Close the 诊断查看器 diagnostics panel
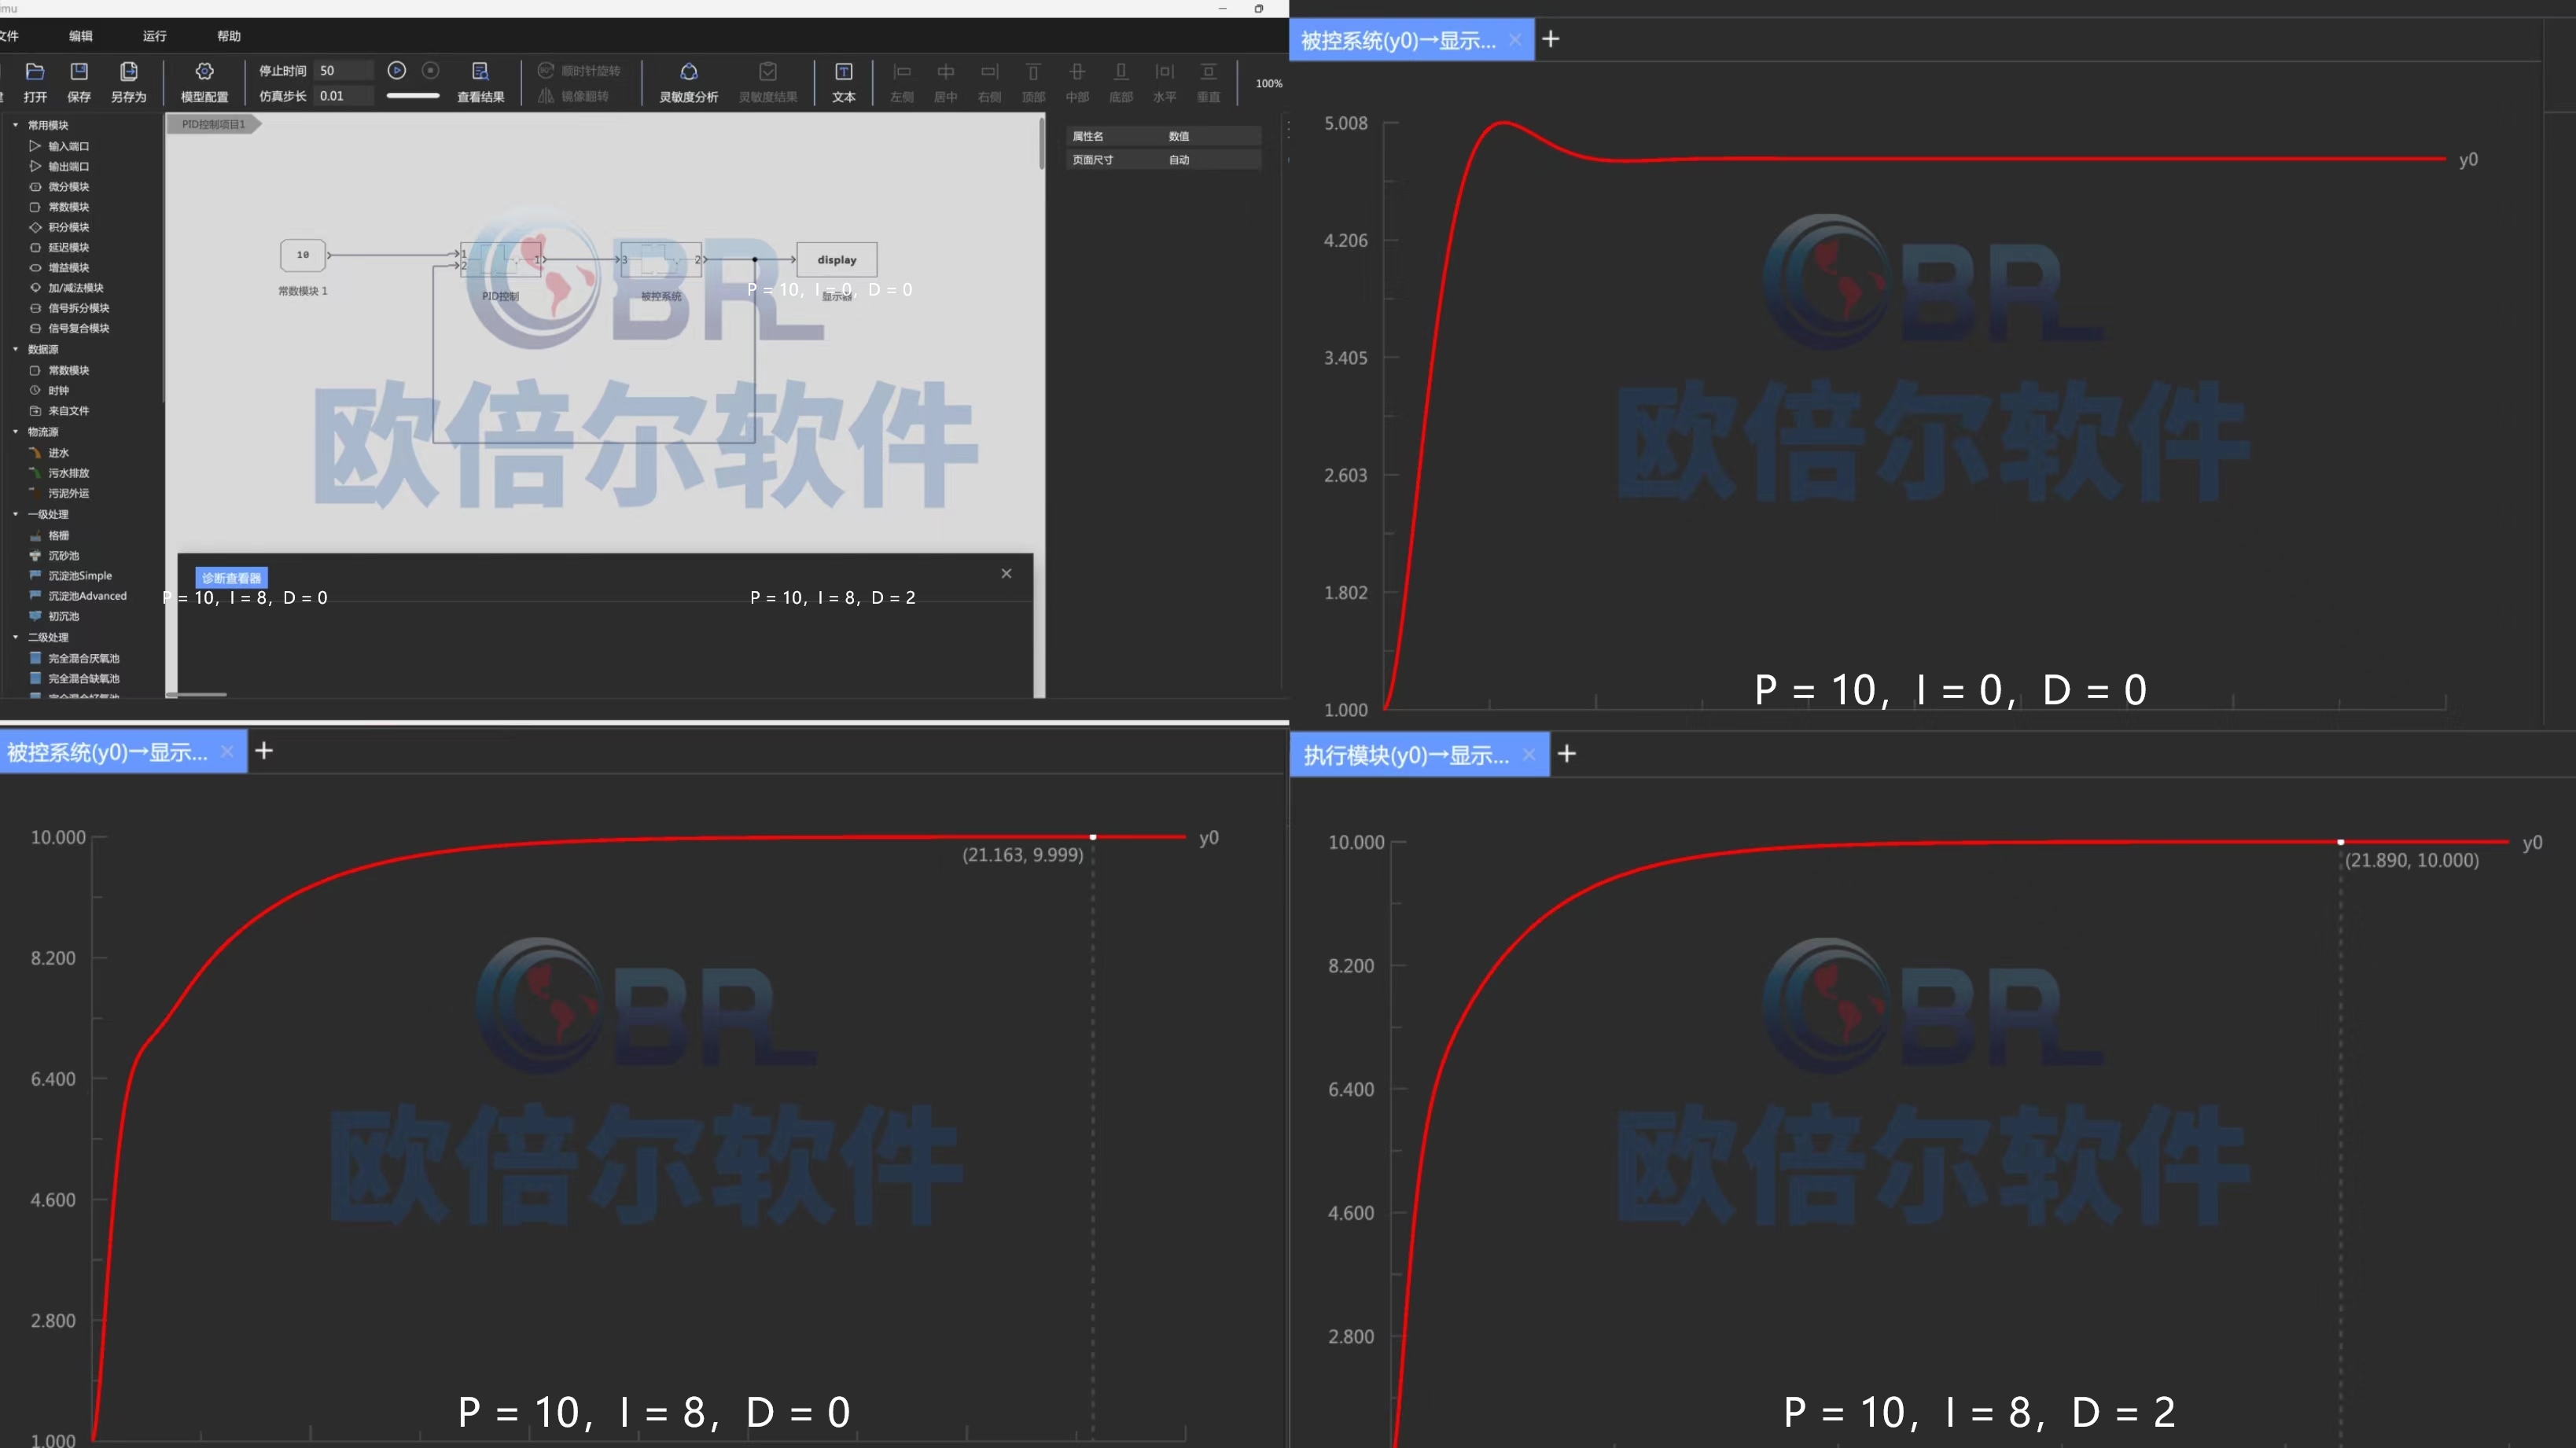The image size is (2576, 1448). point(1007,573)
